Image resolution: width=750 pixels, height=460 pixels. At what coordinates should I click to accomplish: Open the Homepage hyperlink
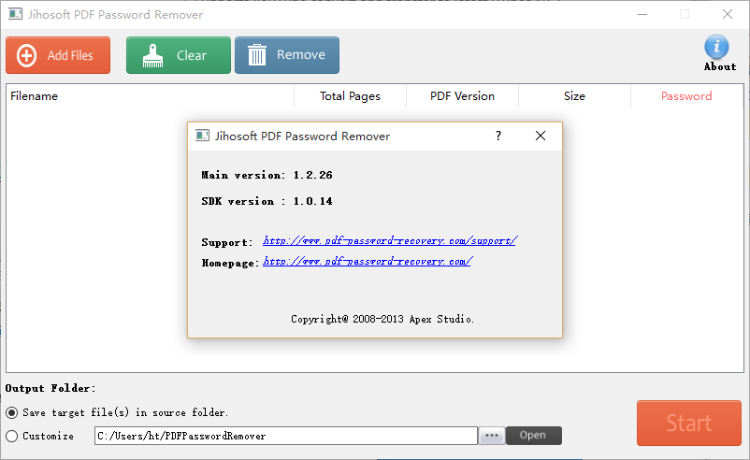tap(367, 262)
